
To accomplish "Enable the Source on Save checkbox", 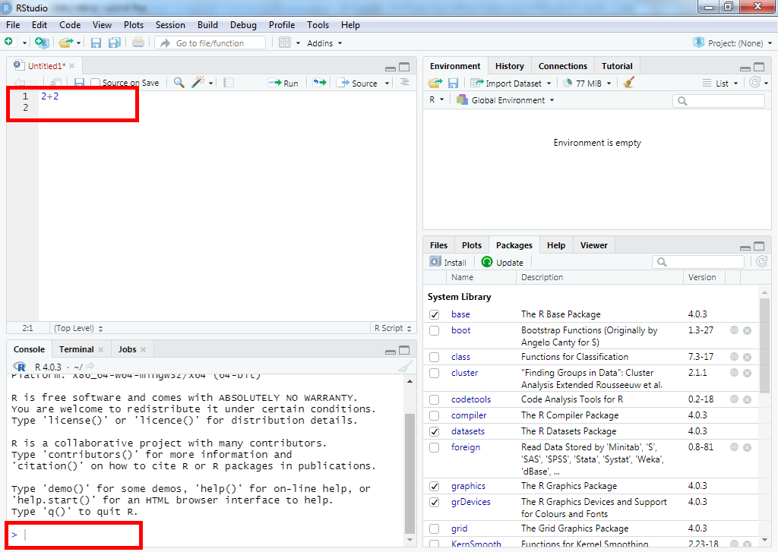I will pos(96,83).
